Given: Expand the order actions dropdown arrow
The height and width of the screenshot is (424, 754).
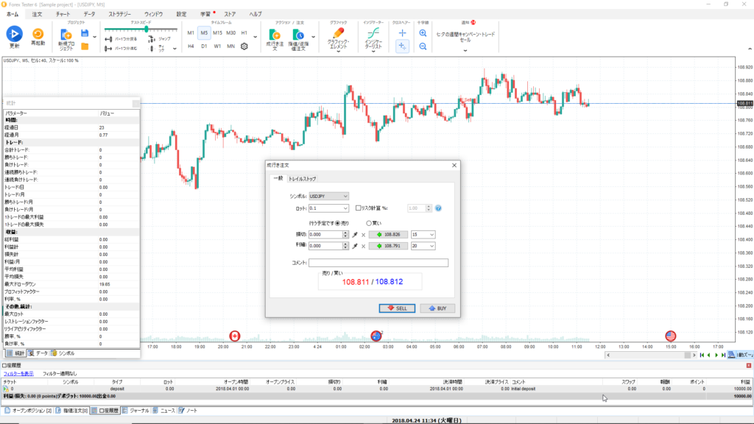Looking at the screenshot, I should [x=314, y=37].
